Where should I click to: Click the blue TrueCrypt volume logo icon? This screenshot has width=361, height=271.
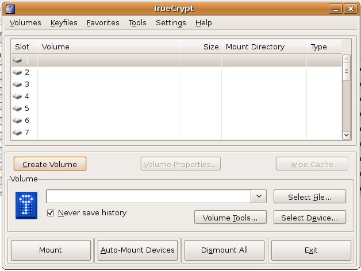[26, 206]
